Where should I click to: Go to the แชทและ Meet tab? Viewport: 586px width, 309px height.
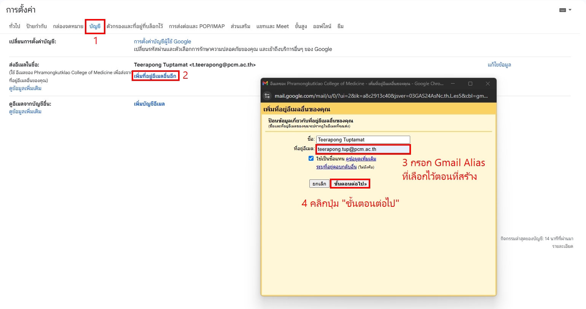(272, 26)
